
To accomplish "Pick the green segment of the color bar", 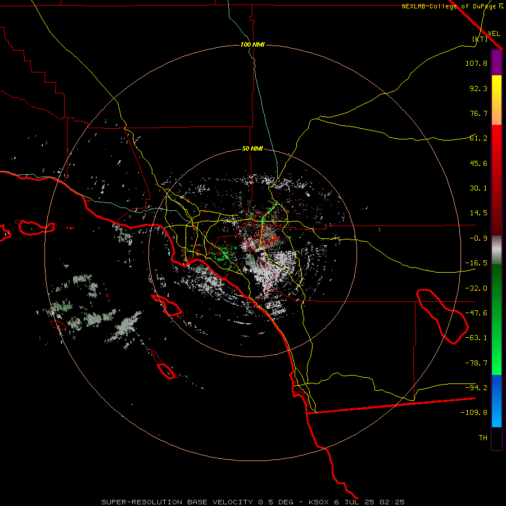I will [496, 320].
